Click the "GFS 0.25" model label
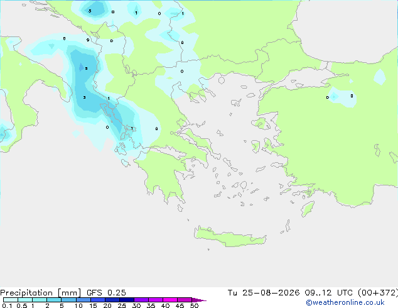The height and width of the screenshot is (308, 398). (106, 293)
